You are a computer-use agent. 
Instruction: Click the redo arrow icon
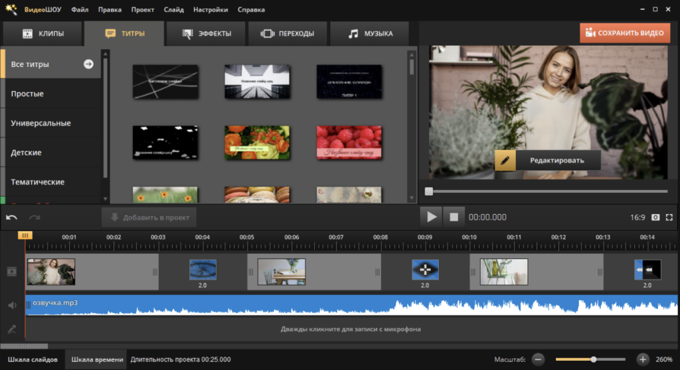34,217
